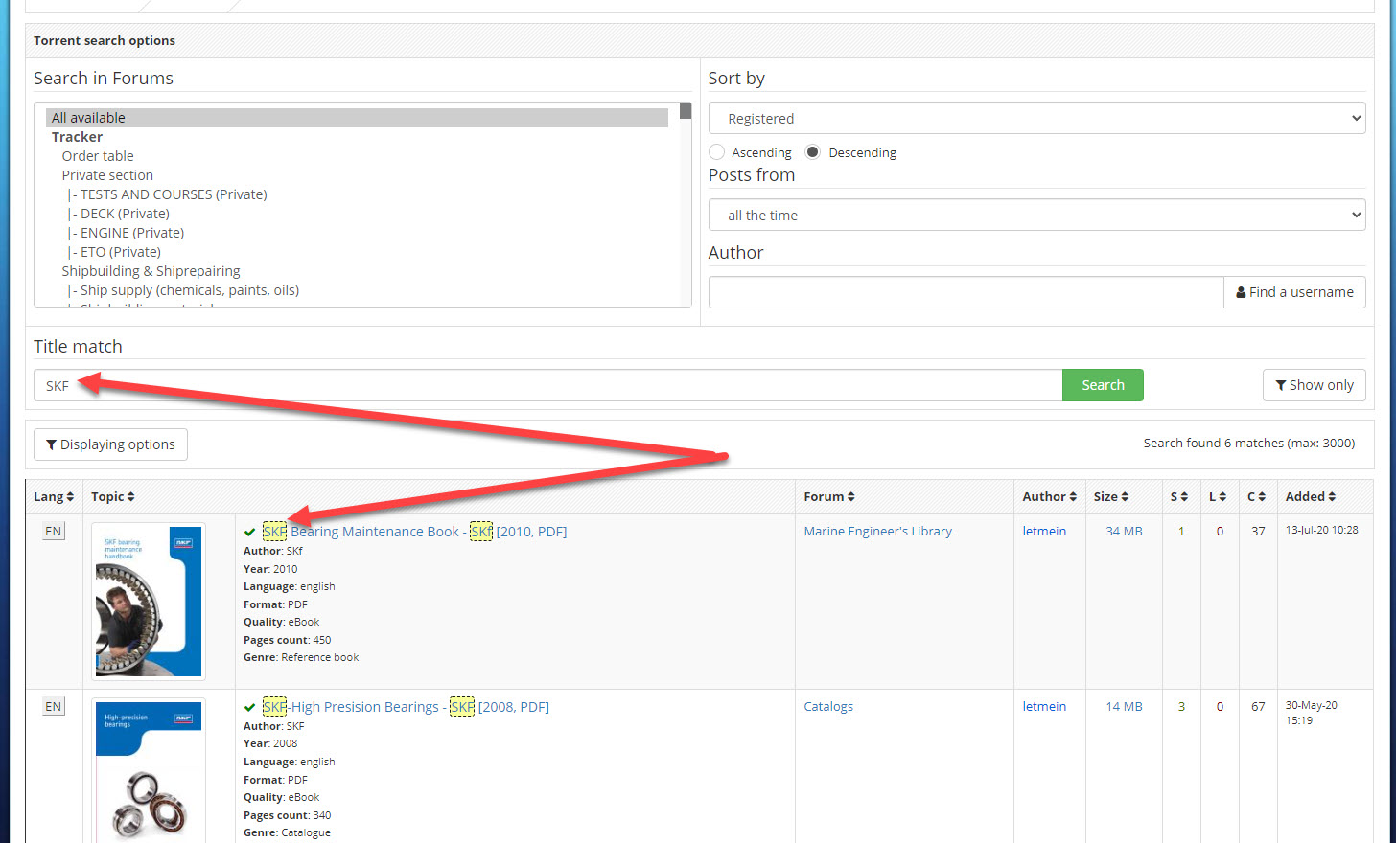This screenshot has height=843, width=1396.
Task: Sort results by seeders (S) column
Action: [1179, 497]
